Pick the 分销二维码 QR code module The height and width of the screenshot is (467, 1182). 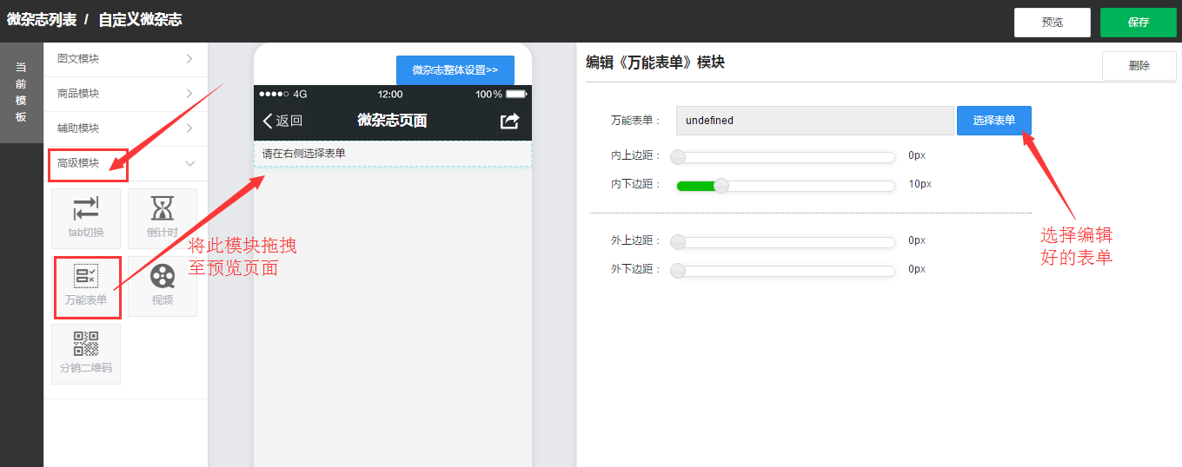[x=86, y=353]
